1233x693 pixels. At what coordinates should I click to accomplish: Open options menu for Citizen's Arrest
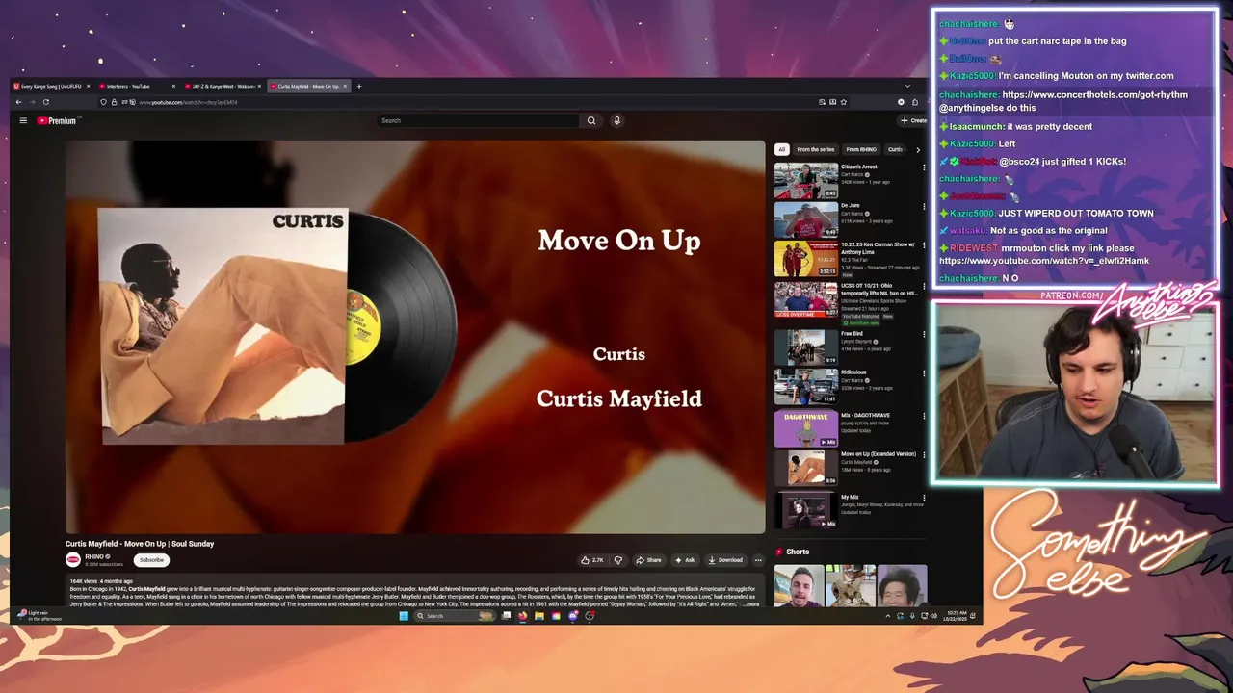924,167
